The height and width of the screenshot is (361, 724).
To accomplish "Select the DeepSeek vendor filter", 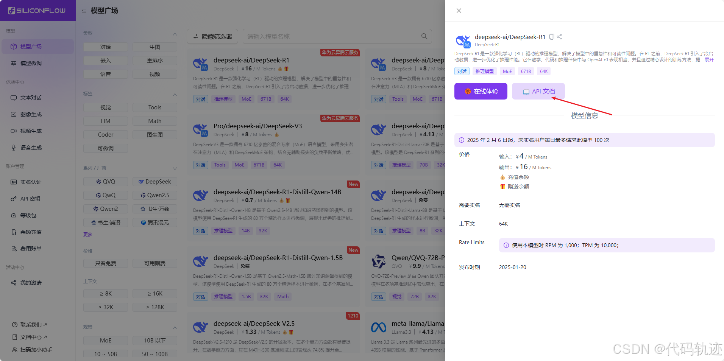I will [155, 182].
